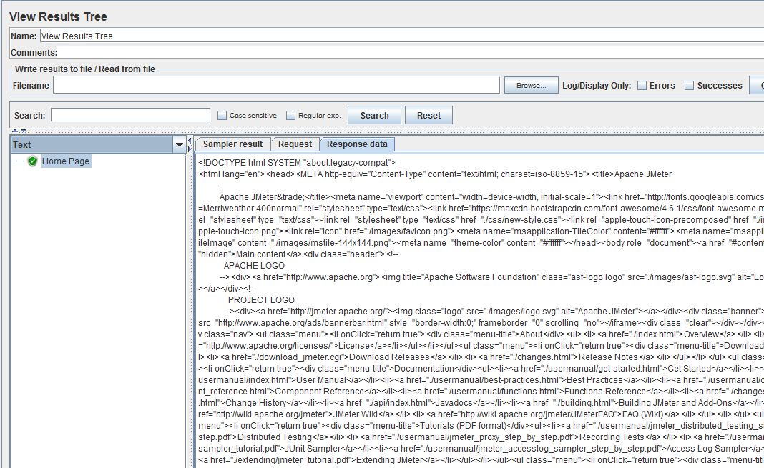The height and width of the screenshot is (468, 764).
Task: Click the green success shield beside Home Page
Action: [32, 161]
